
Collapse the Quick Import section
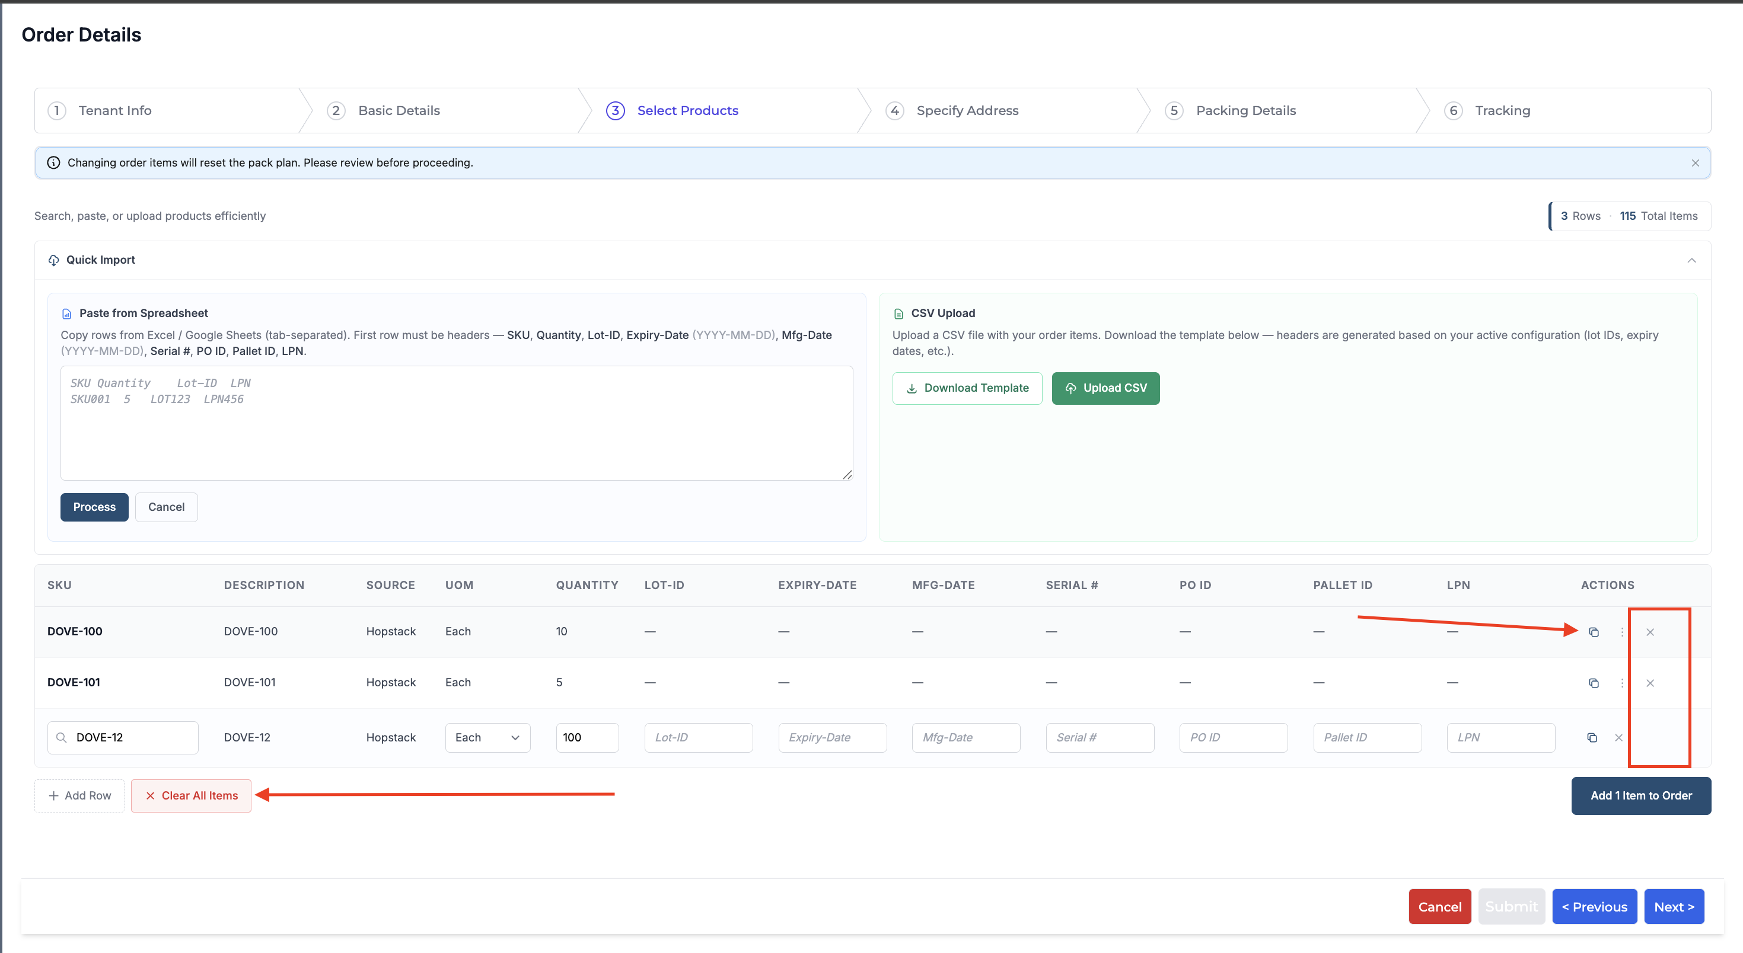pyautogui.click(x=1691, y=260)
